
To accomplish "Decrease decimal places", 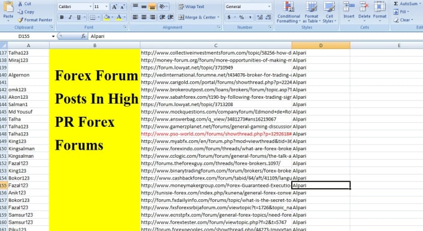I will (268, 17).
